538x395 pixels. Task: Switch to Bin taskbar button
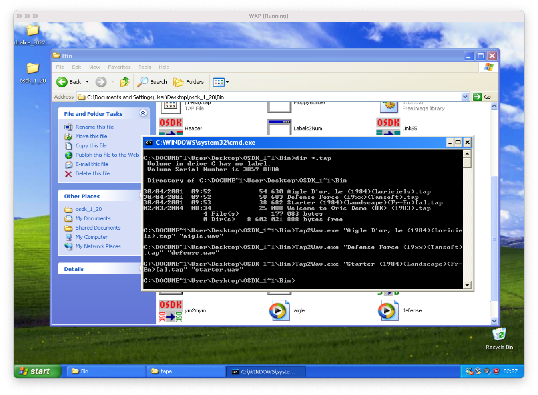click(106, 371)
